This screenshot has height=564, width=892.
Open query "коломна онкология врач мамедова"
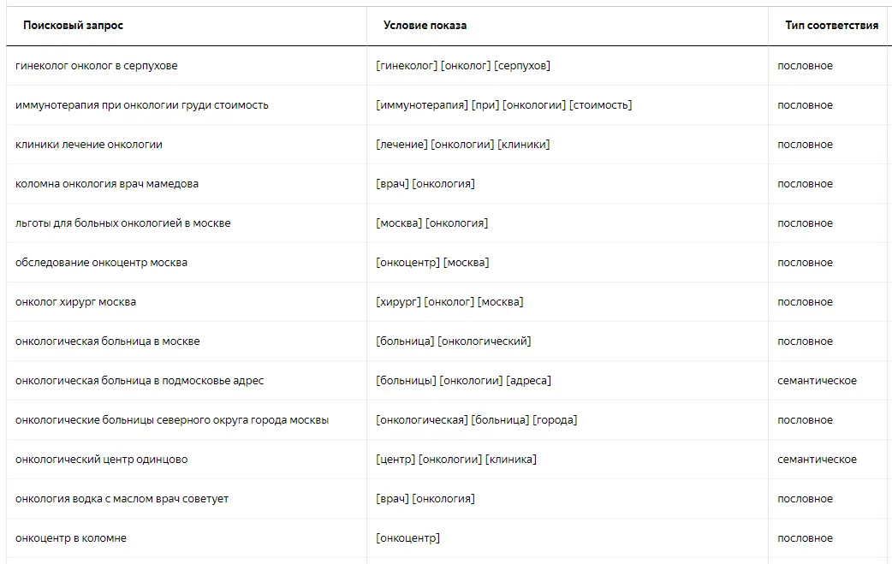click(107, 184)
